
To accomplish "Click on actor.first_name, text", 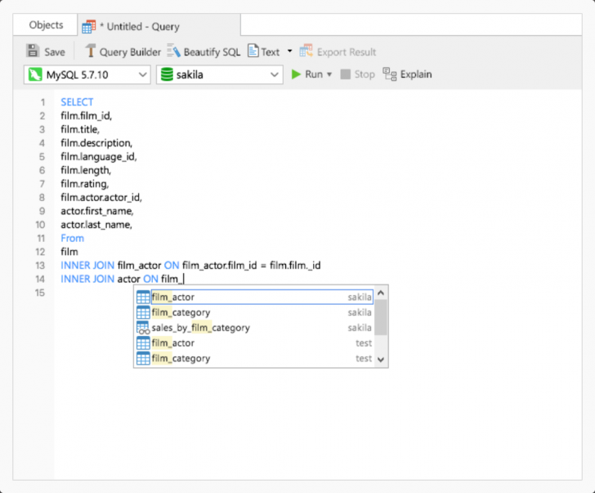I will tap(97, 211).
